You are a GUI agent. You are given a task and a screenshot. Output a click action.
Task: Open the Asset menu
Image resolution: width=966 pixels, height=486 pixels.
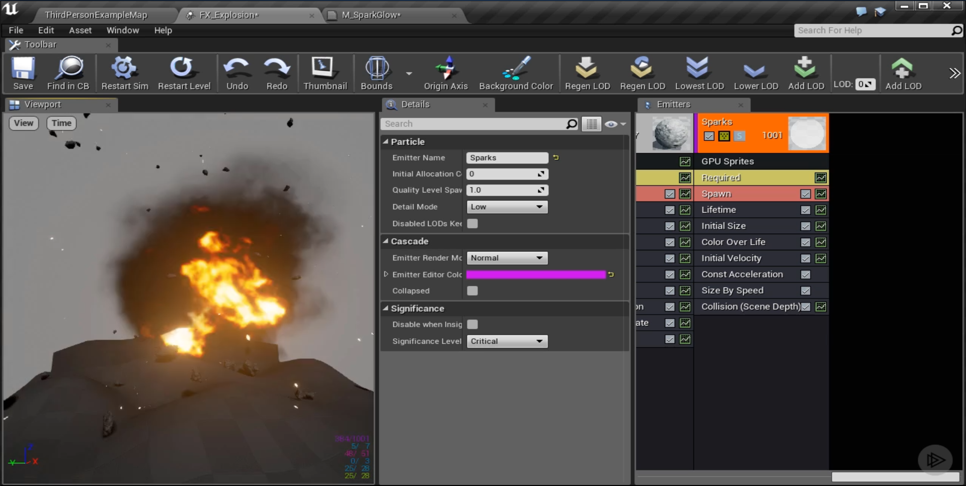tap(80, 30)
